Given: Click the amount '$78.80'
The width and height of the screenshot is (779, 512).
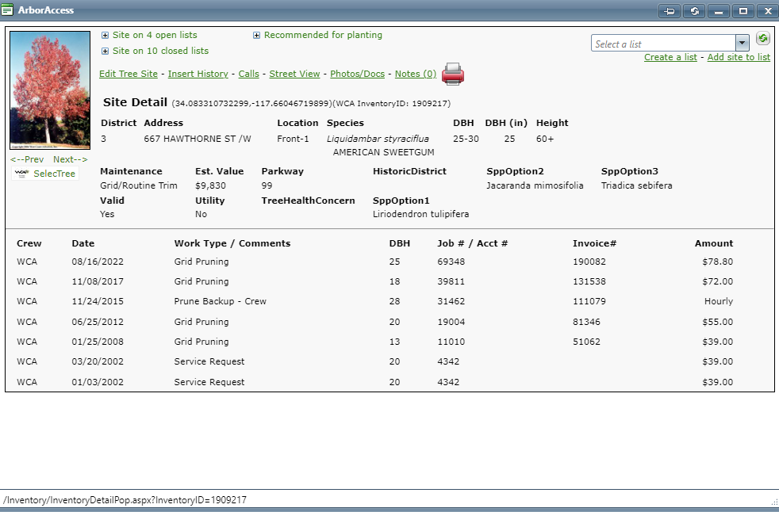Looking at the screenshot, I should 717,262.
